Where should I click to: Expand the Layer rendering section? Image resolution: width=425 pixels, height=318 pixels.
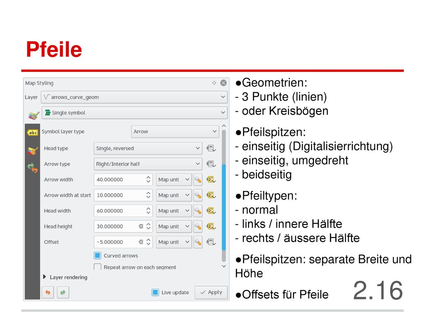click(45, 277)
